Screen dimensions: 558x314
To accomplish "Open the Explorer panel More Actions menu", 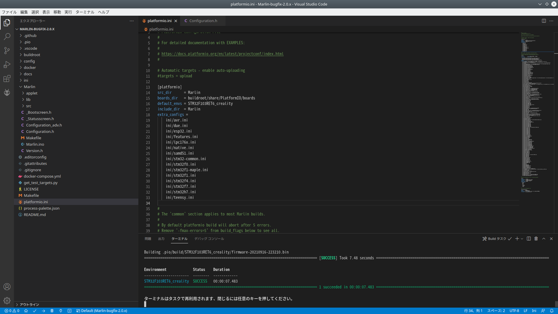I will point(132,21).
